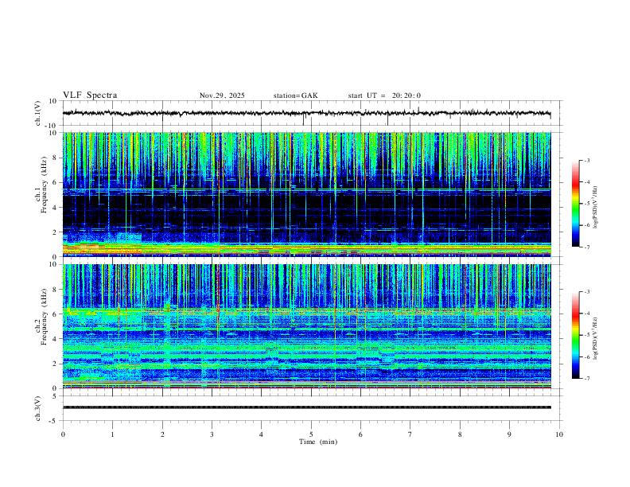Click the "-5" label on ch.2 color bar
Screen dimensions: 630x487
pyautogui.click(x=586, y=335)
